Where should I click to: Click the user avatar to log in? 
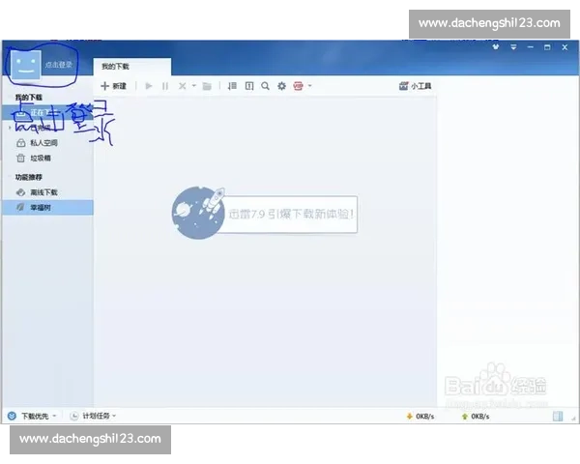25,64
